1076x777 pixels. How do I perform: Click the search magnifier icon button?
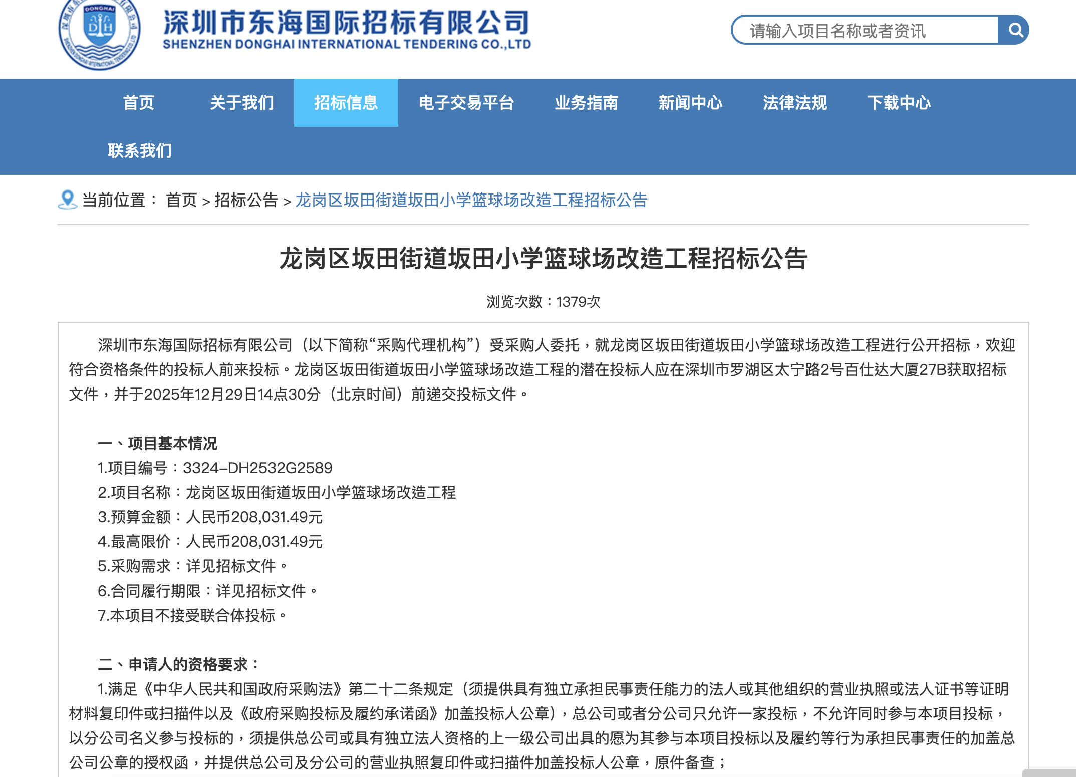(1014, 30)
